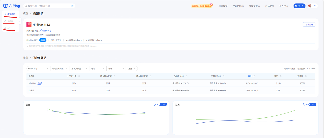Click the 模型 breadcrumb link above 供应商数据
The image size is (324, 138).
pyautogui.click(x=26, y=58)
